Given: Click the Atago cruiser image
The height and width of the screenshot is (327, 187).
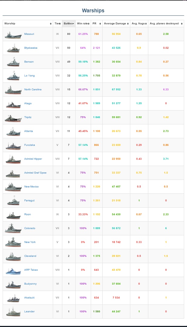Looking at the screenshot, I should 13,104.
